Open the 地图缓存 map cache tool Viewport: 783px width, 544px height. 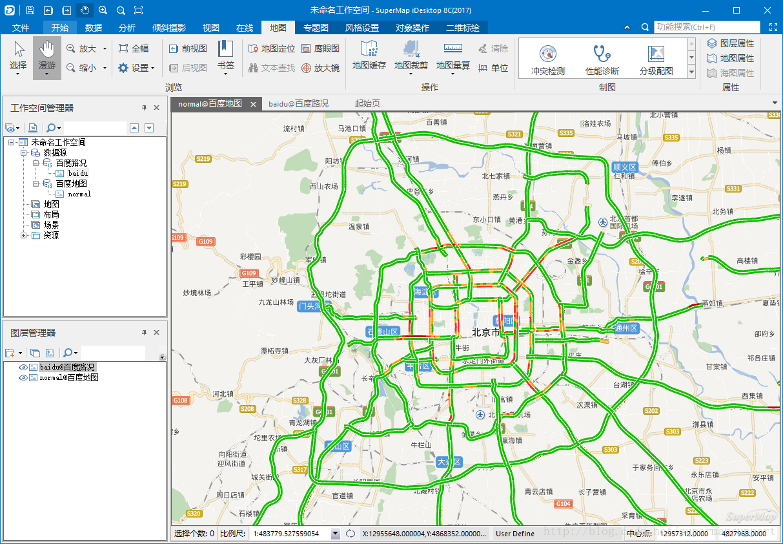(369, 57)
